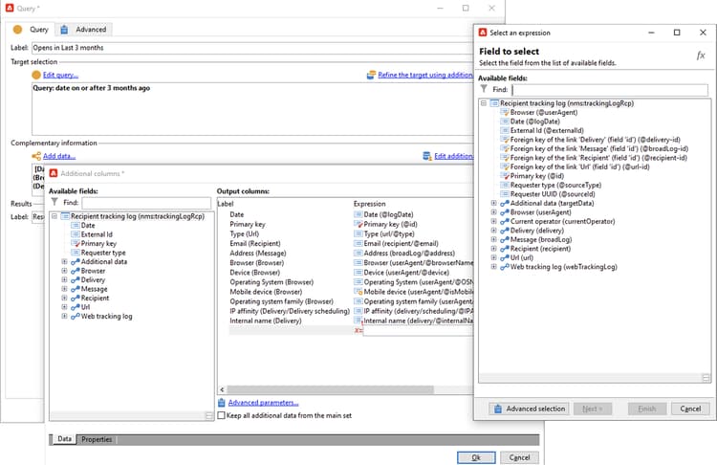Click the Advanced selection button

click(529, 409)
